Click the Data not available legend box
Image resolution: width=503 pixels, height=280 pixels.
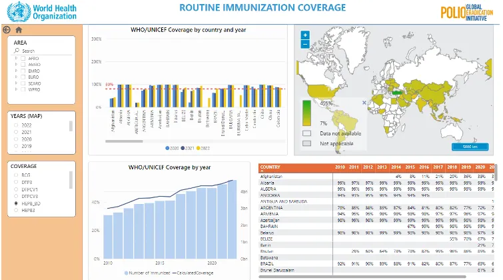pyautogui.click(x=306, y=133)
